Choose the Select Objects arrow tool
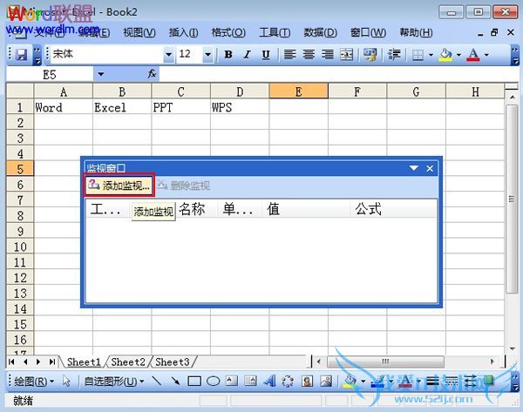This screenshot has width=523, height=412. (67, 381)
